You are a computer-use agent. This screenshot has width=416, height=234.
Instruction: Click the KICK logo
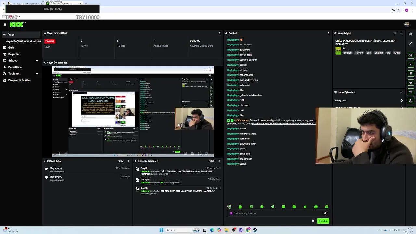(17, 24)
